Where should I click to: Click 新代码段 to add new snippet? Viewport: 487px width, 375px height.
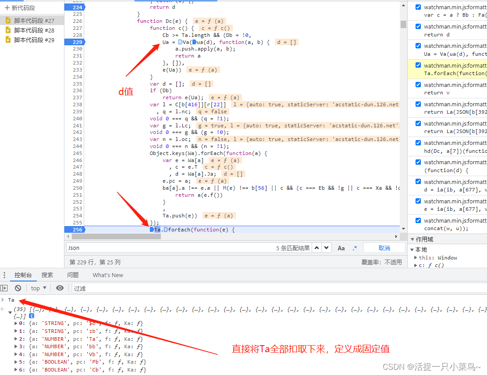[20, 8]
